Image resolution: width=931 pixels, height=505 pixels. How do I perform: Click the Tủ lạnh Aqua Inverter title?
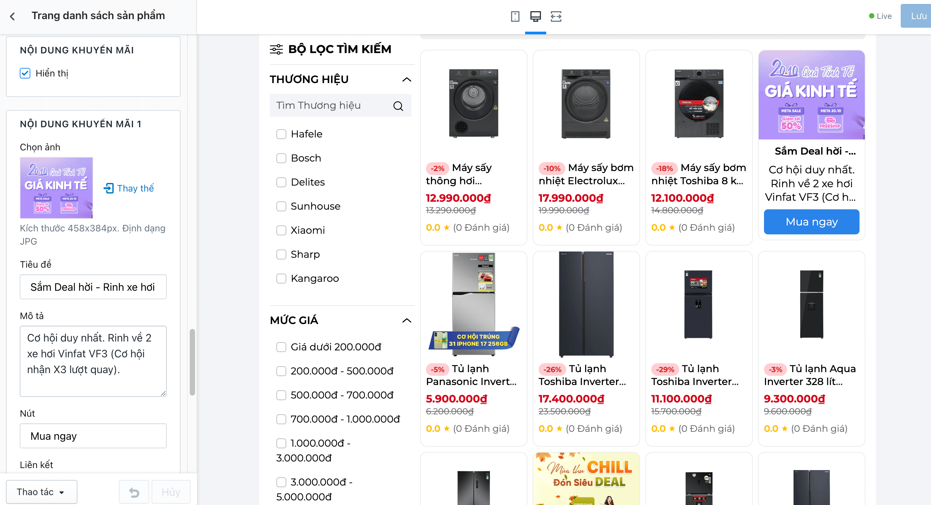click(x=809, y=375)
